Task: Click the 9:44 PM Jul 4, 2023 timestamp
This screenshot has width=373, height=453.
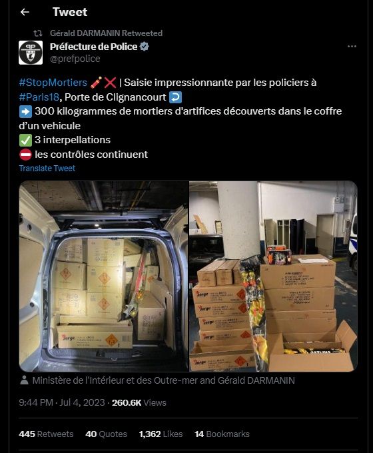Action: pos(61,402)
